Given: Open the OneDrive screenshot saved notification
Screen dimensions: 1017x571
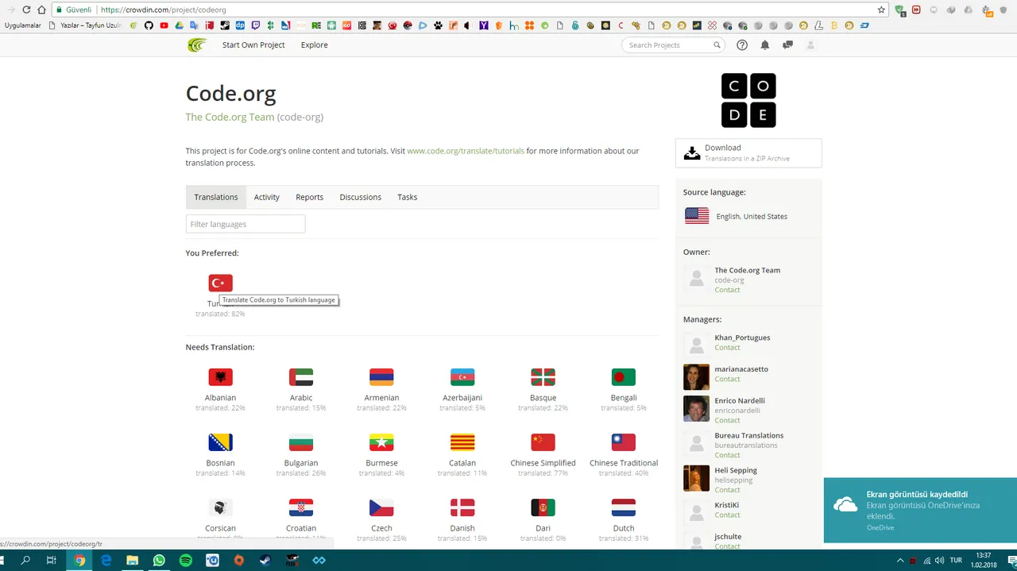Looking at the screenshot, I should (x=920, y=510).
